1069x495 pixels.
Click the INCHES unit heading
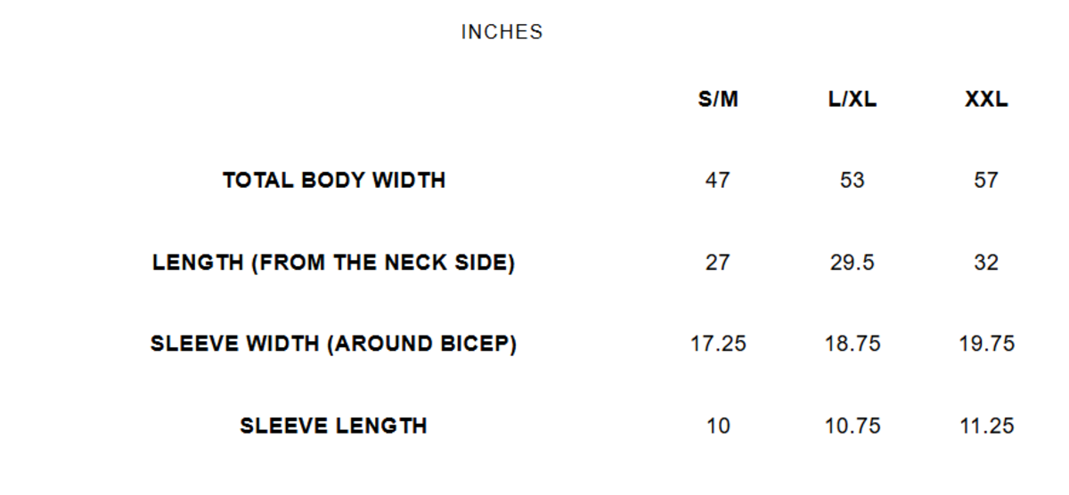pyautogui.click(x=502, y=32)
